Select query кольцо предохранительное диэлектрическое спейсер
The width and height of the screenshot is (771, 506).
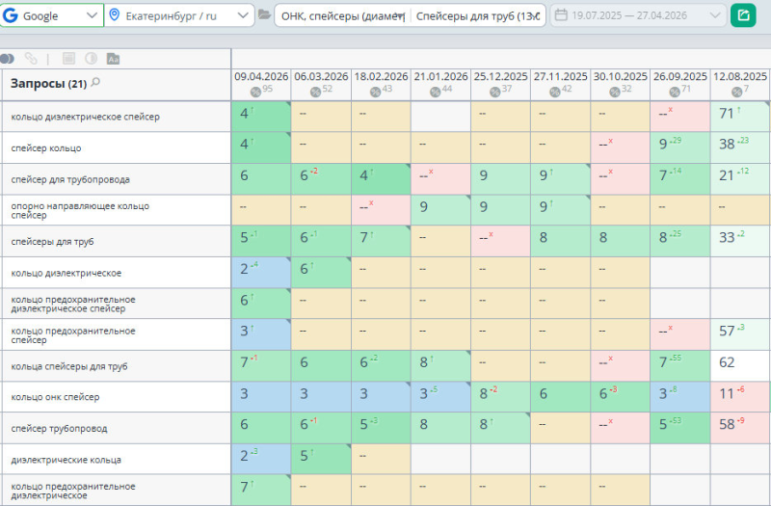[73, 304]
